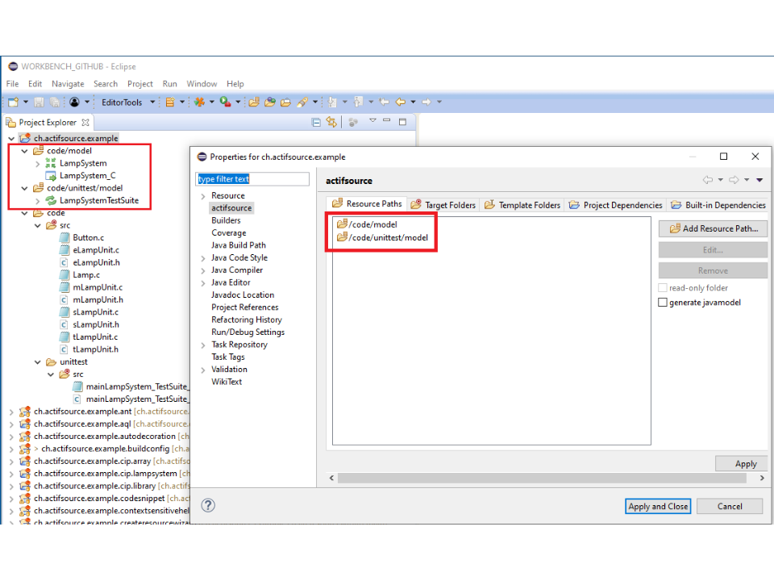Enable the generate javamodel checkbox
This screenshot has height=581, width=774.
click(663, 303)
